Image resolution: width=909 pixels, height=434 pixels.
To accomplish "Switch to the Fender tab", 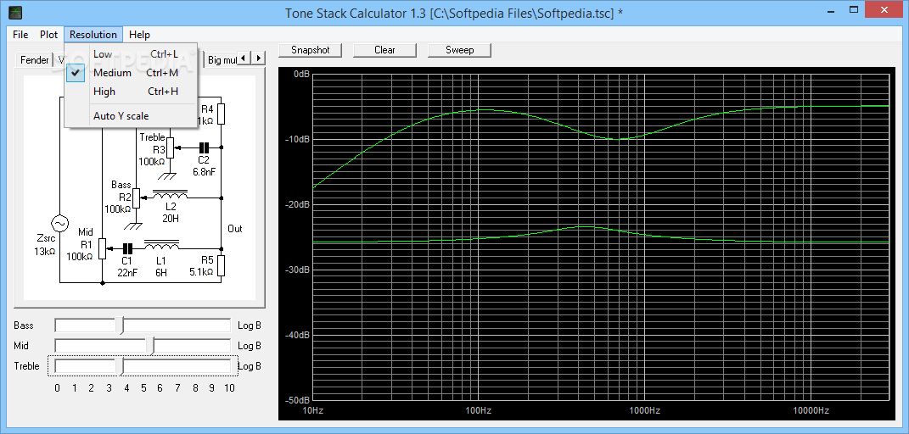I will 34,59.
